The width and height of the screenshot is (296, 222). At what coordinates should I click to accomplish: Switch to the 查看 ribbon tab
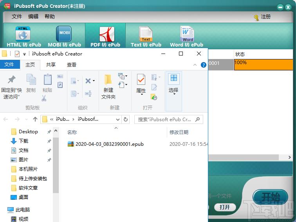pos(72,64)
